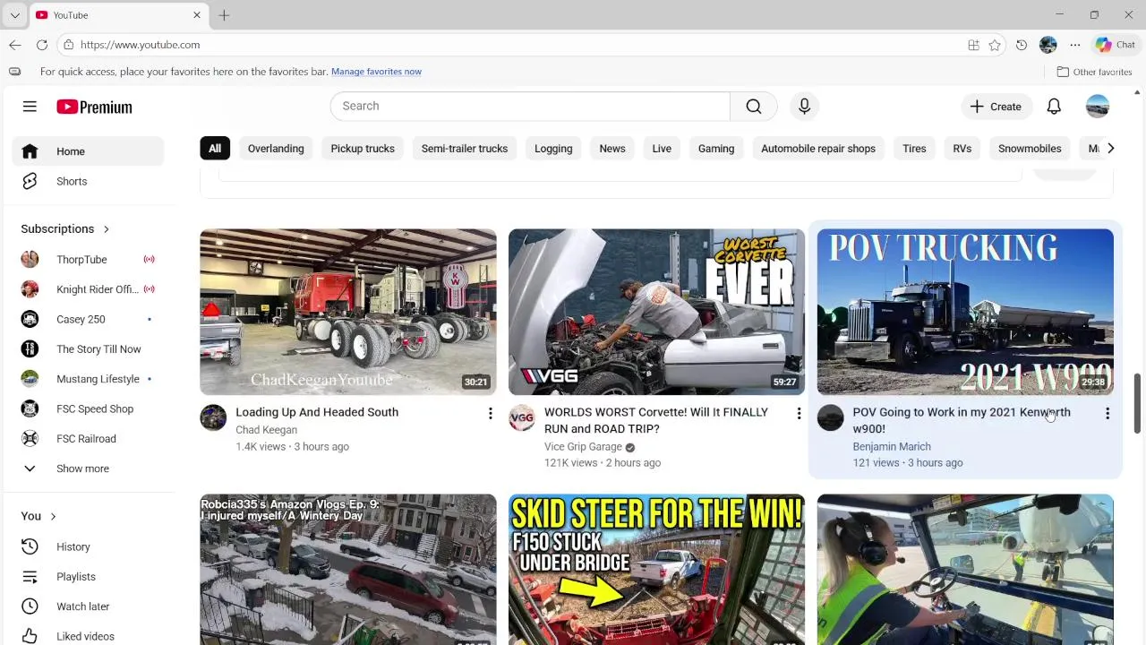Open Vice Grip Garage channel avatar
The width and height of the screenshot is (1146, 645).
click(x=522, y=418)
